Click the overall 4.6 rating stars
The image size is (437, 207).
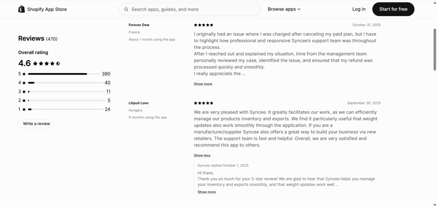tap(47, 63)
